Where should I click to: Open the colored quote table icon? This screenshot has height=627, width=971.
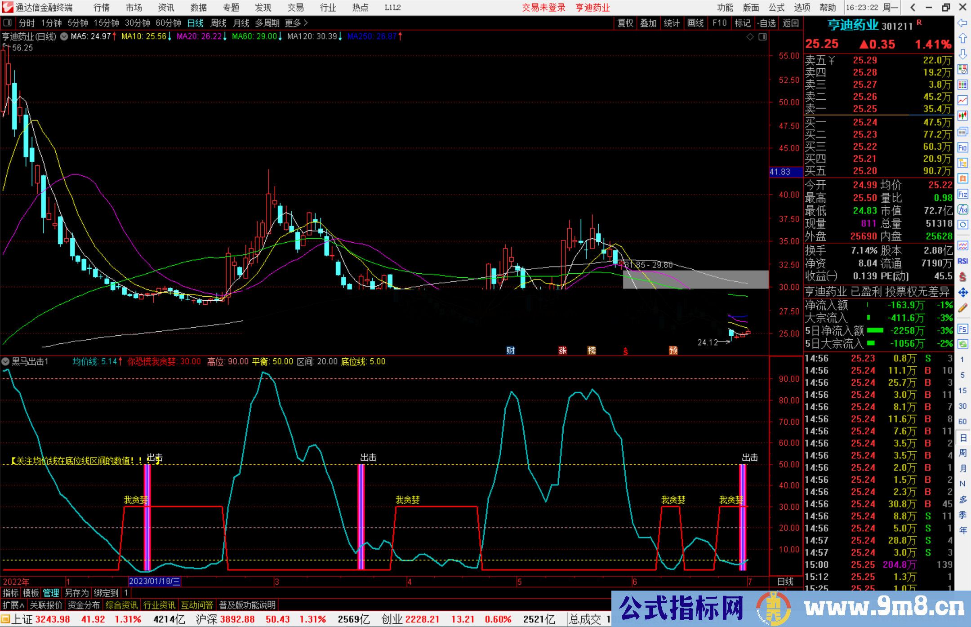pyautogui.click(x=962, y=85)
